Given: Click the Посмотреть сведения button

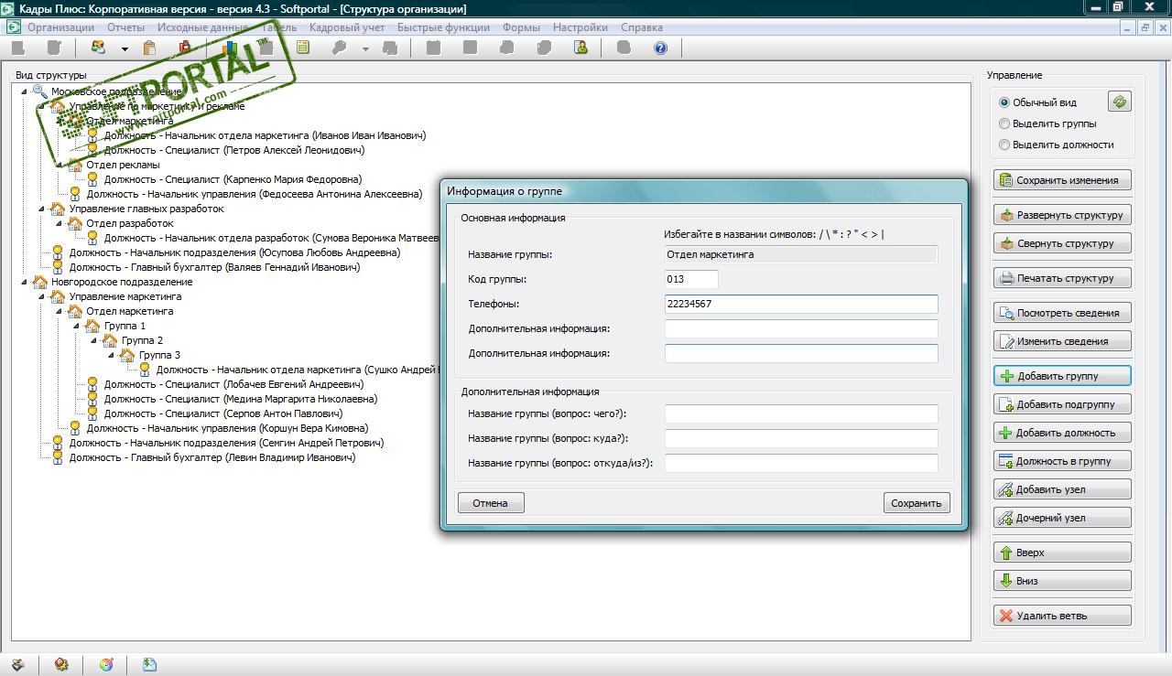Looking at the screenshot, I should pyautogui.click(x=1062, y=313).
